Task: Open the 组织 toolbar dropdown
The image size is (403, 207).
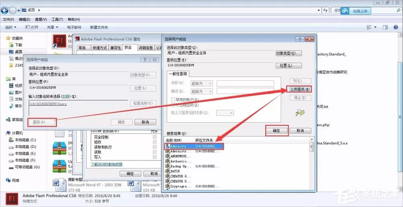Action: click(x=11, y=27)
